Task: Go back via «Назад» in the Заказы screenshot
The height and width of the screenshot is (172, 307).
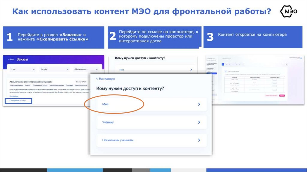Action: pos(11,60)
